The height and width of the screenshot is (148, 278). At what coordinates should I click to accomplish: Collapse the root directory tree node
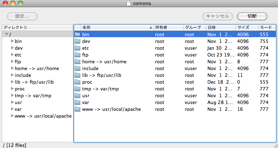[7, 34]
